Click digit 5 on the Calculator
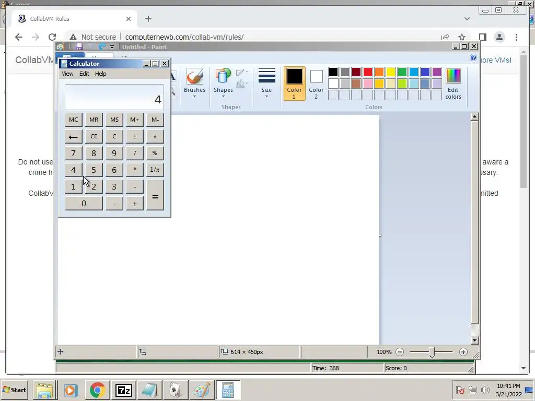Screen dimensions: 535x401 (94, 170)
